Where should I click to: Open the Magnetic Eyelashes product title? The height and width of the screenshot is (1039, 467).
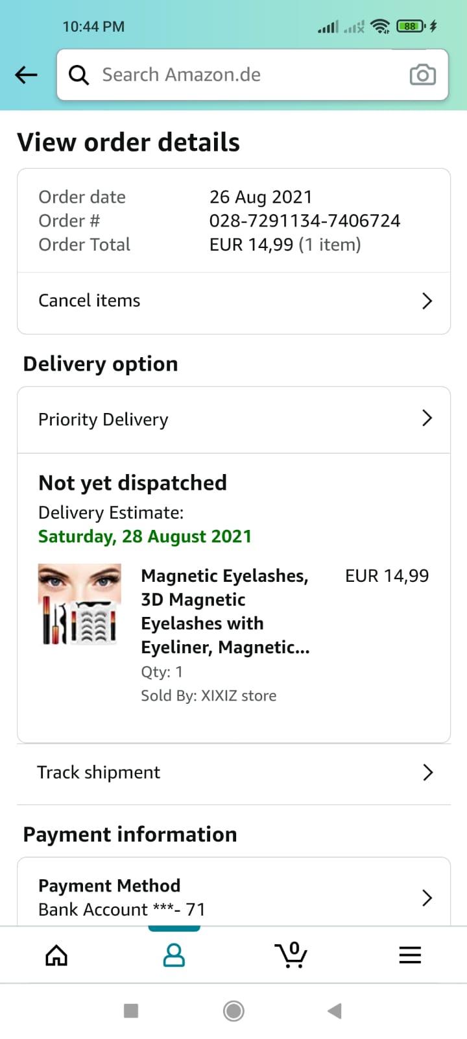coord(225,611)
